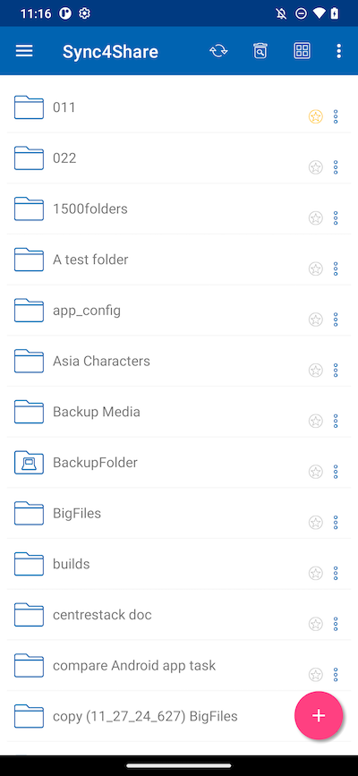Switch to grid view layout
358x776 pixels.
[302, 51]
